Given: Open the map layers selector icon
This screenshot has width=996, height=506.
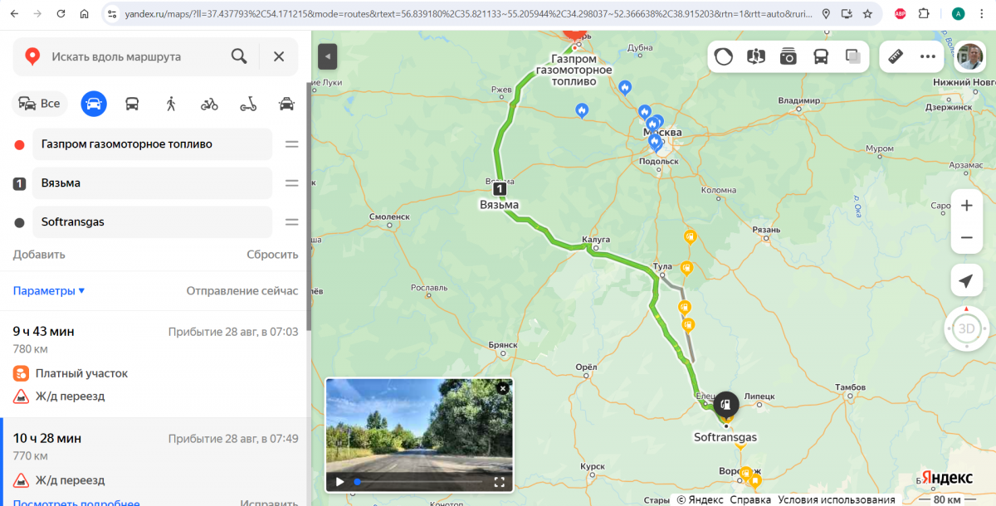Looking at the screenshot, I should pyautogui.click(x=852, y=56).
